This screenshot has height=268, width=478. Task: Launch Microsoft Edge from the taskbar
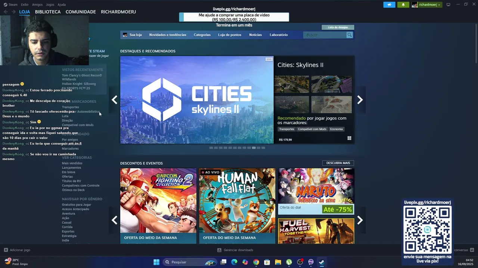click(x=234, y=262)
